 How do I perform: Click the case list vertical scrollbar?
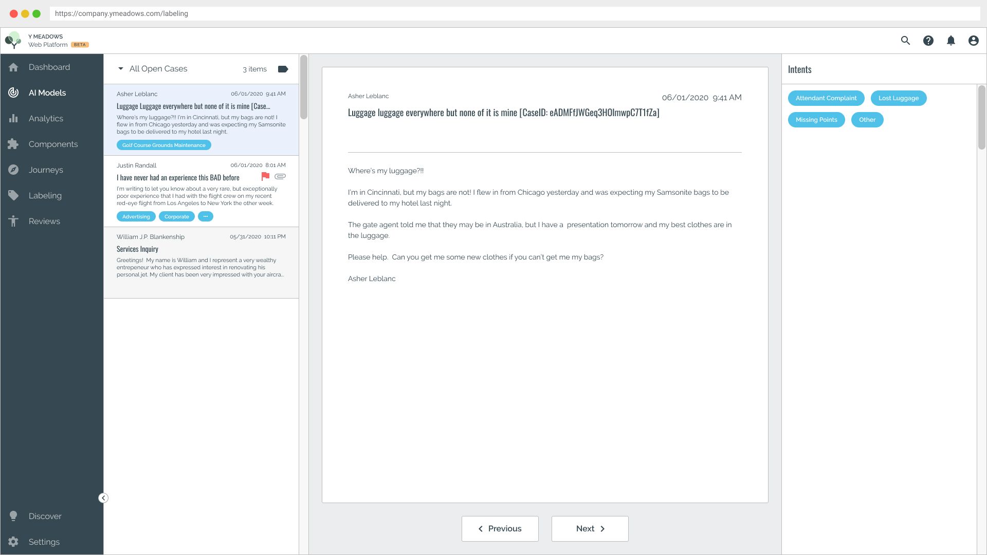(304, 87)
